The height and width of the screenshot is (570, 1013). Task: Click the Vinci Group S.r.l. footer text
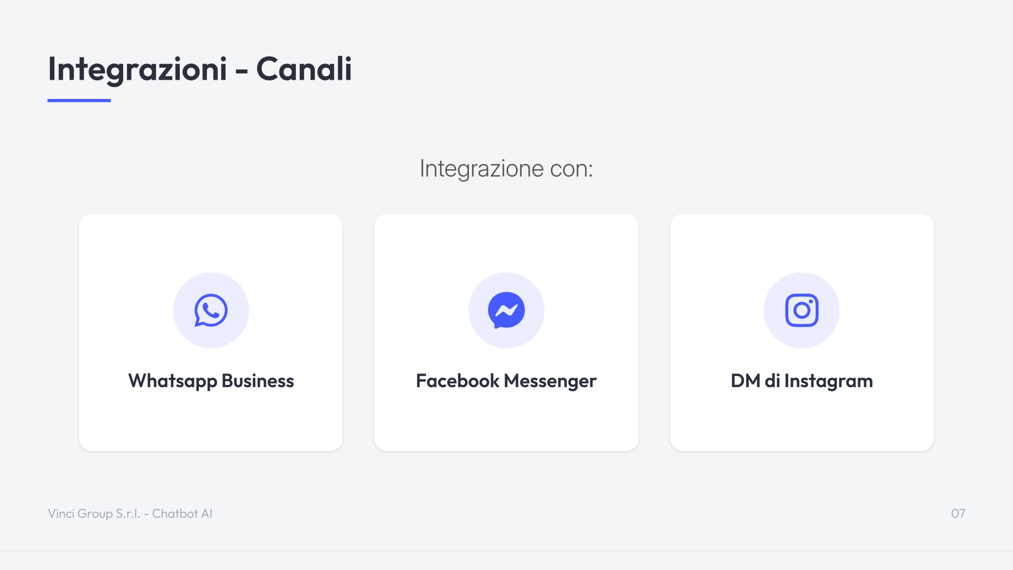[x=94, y=513]
